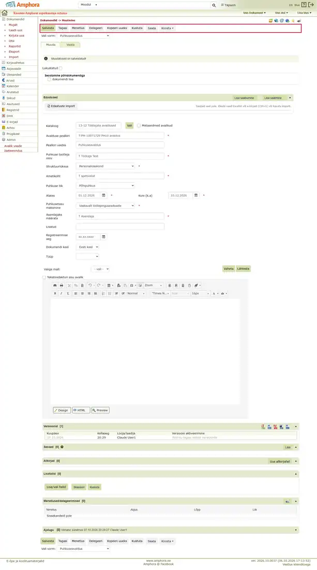Screen dimensions: 317x570
Task: Toggle the Lukustatud checkbox
Action: click(61, 68)
